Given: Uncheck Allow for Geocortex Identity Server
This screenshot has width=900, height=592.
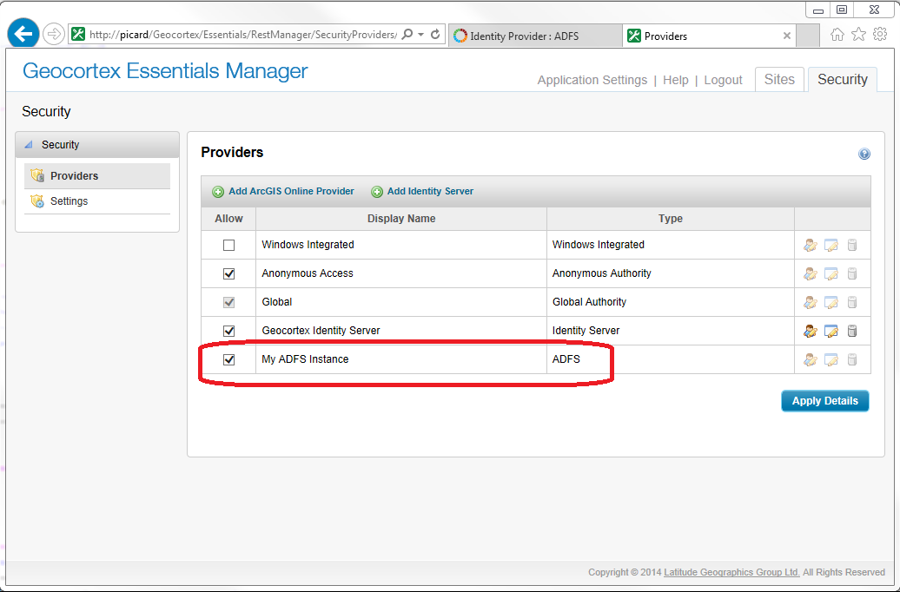Looking at the screenshot, I should 229,331.
